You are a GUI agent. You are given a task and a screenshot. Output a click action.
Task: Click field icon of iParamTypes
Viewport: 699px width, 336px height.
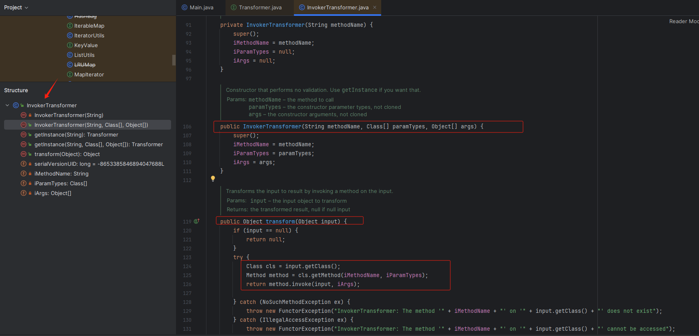[24, 183]
